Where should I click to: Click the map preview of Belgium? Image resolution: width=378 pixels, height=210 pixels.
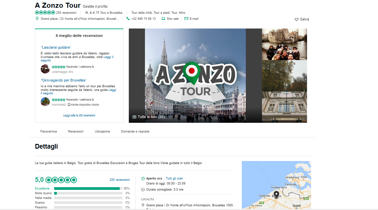pyautogui.click(x=276, y=185)
